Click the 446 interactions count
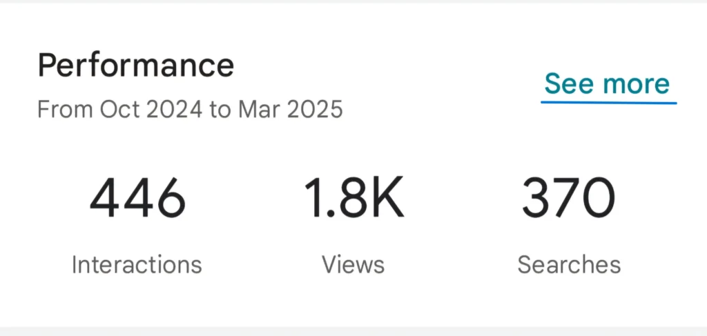Screen dimensions: 707x336 pyautogui.click(x=137, y=197)
